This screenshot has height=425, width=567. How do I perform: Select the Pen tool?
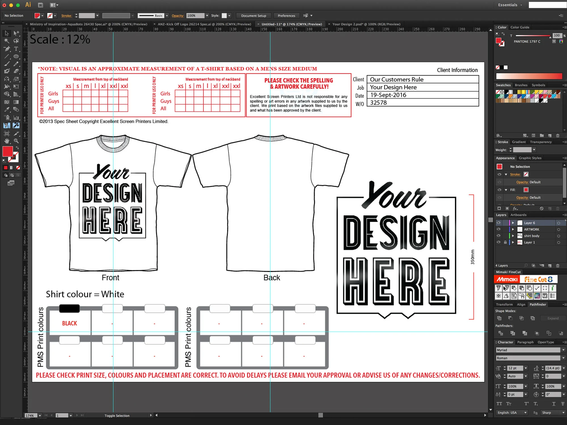click(7, 49)
